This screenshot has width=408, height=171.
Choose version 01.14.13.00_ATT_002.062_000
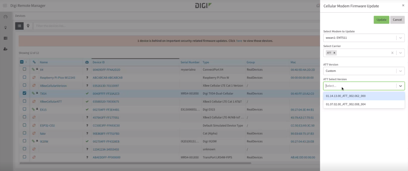tap(364, 96)
